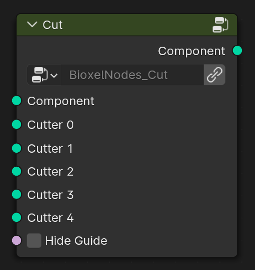The width and height of the screenshot is (255, 270).
Task: Click the pink Hide Guide boolean socket
Action: pos(17,241)
